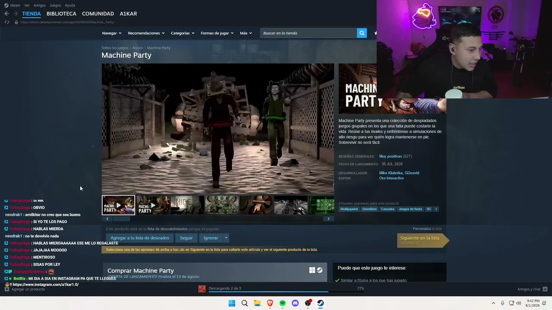Open the Oro Interactive publisher link

392,178
